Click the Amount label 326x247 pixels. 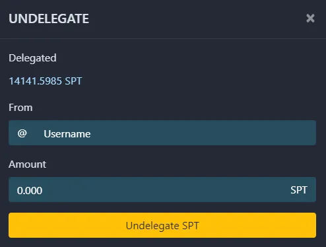tap(28, 164)
